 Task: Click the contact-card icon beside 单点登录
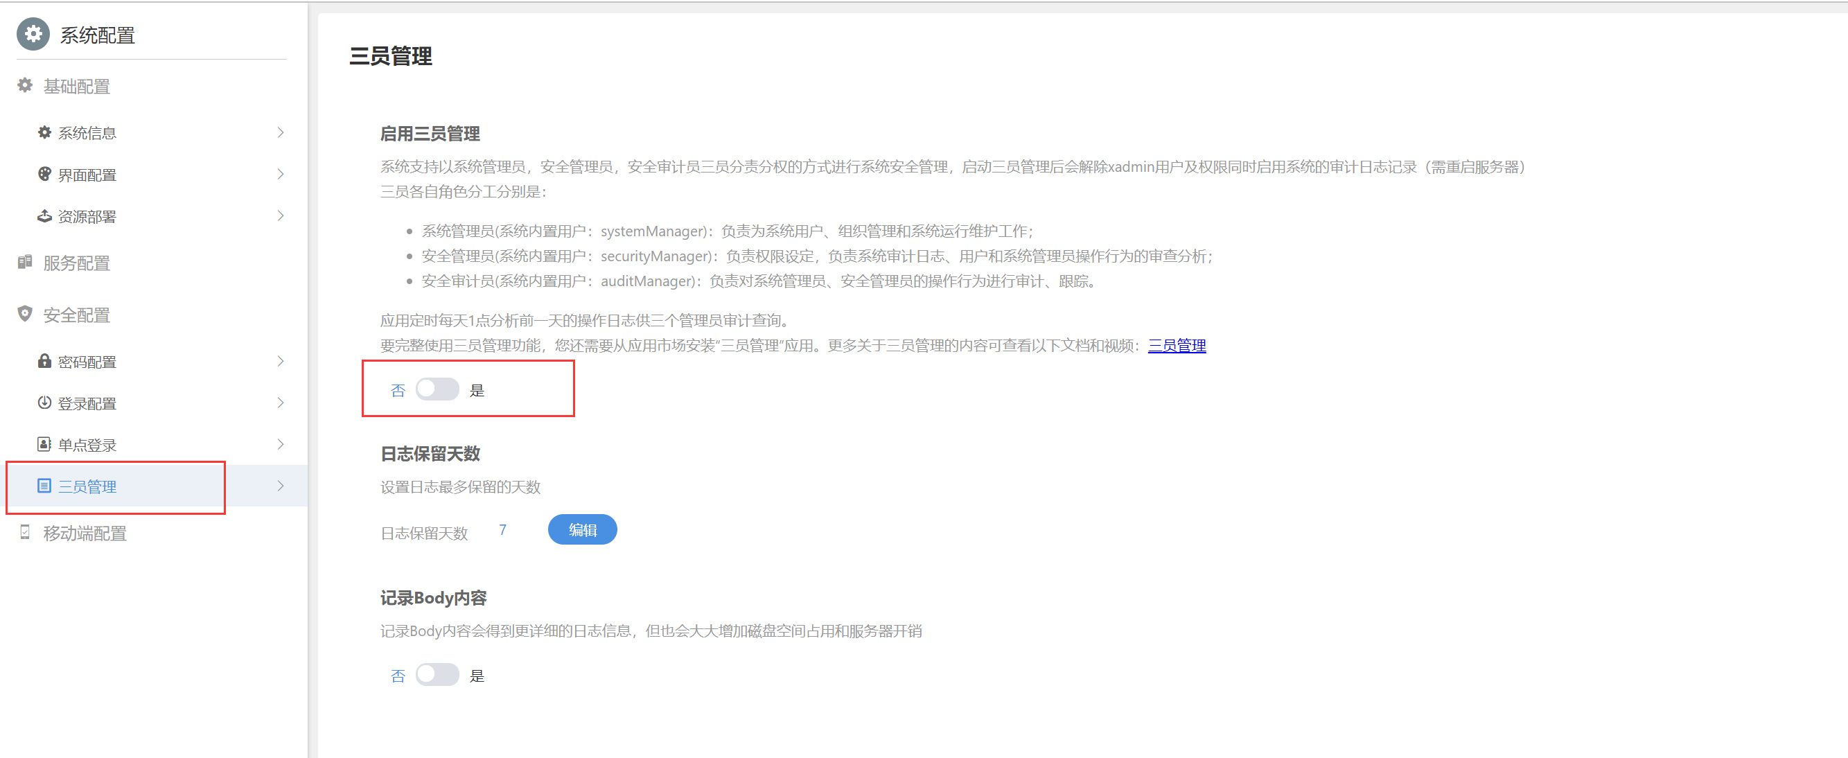(x=44, y=444)
